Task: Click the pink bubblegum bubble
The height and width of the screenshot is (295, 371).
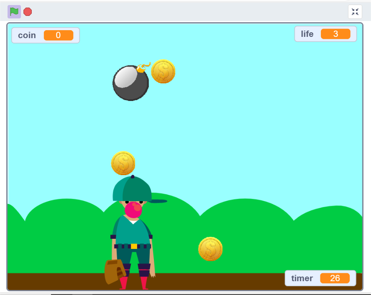Action: (133, 210)
